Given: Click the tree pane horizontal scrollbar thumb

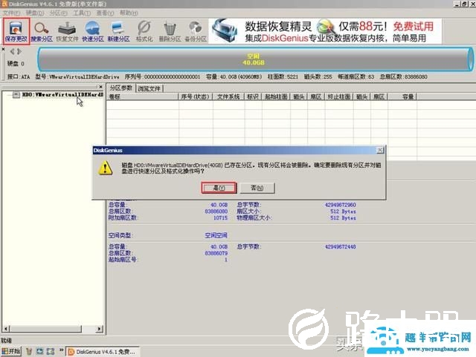Looking at the screenshot, I should pos(45,329).
